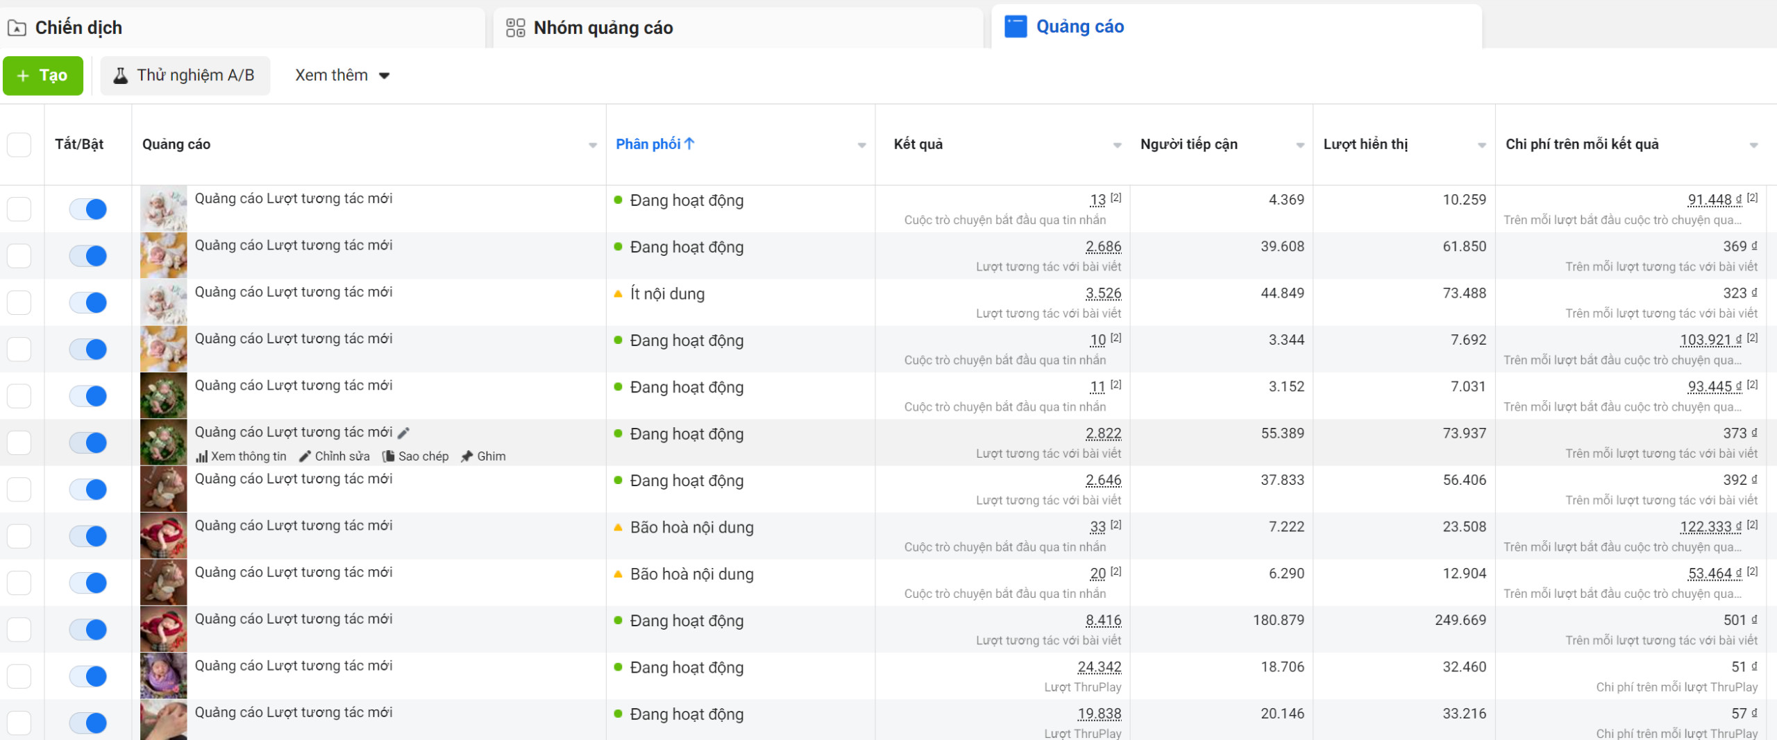Click the cost value 91.448 ₫
The height and width of the screenshot is (740, 1777).
click(1715, 200)
